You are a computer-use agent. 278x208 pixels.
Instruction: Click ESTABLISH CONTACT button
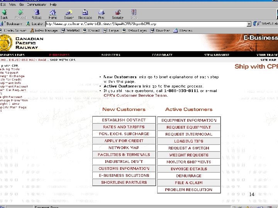tap(124, 120)
